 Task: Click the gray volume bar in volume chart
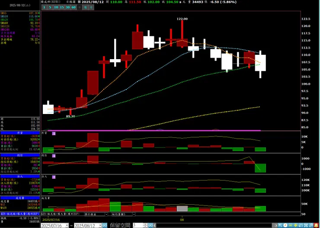tap(182, 209)
